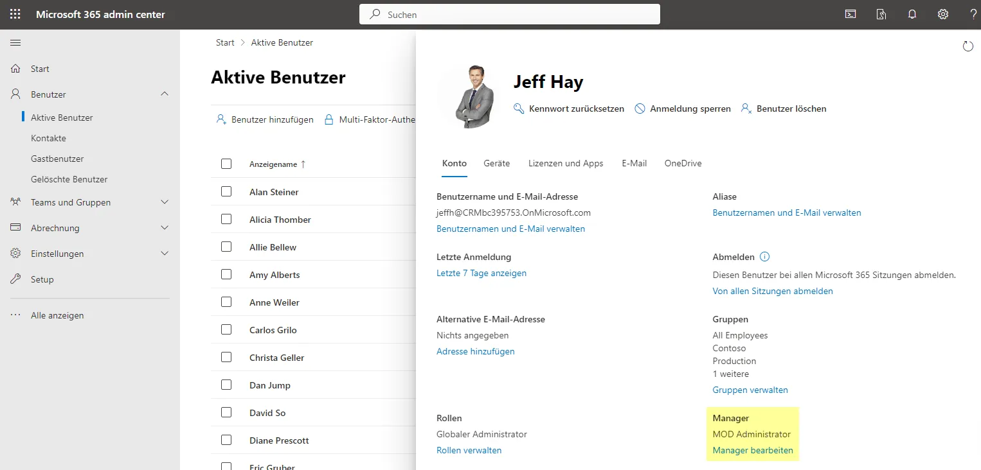The width and height of the screenshot is (981, 470).
Task: Click the Teams und Gruppen icon
Action: (x=16, y=202)
